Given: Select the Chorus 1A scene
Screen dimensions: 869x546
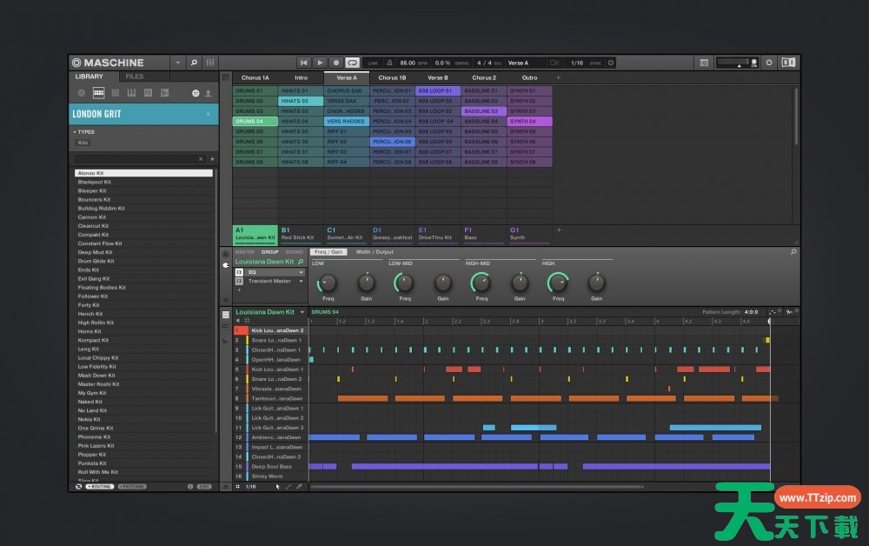Looking at the screenshot, I should [255, 77].
